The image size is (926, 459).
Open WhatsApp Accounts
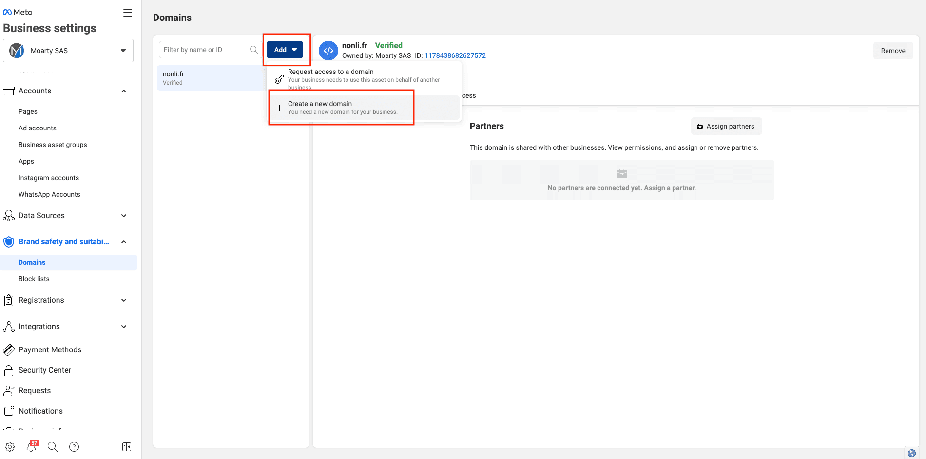click(49, 194)
